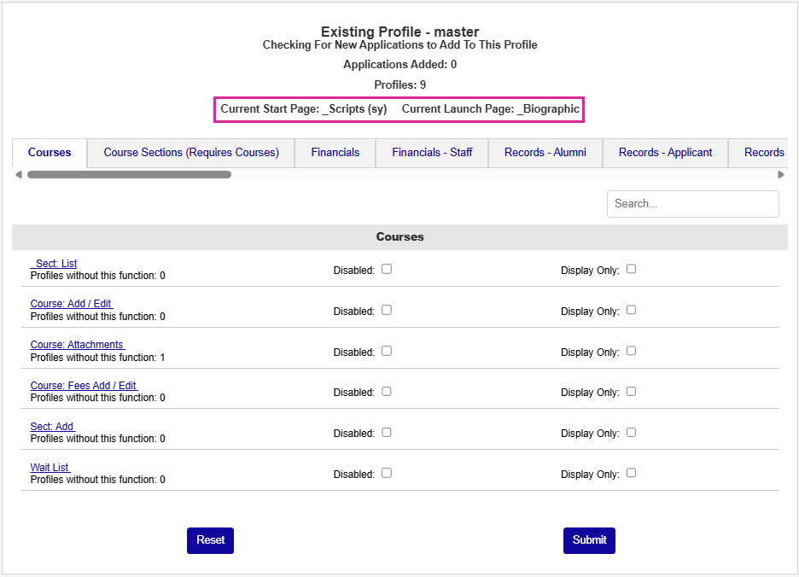
Task: Enable Display Only for Course: Add / Edit
Action: tap(632, 310)
